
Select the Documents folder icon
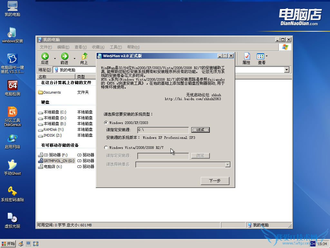pos(40,92)
